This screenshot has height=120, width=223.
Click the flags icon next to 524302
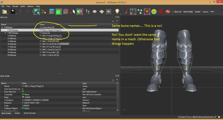point(23,97)
